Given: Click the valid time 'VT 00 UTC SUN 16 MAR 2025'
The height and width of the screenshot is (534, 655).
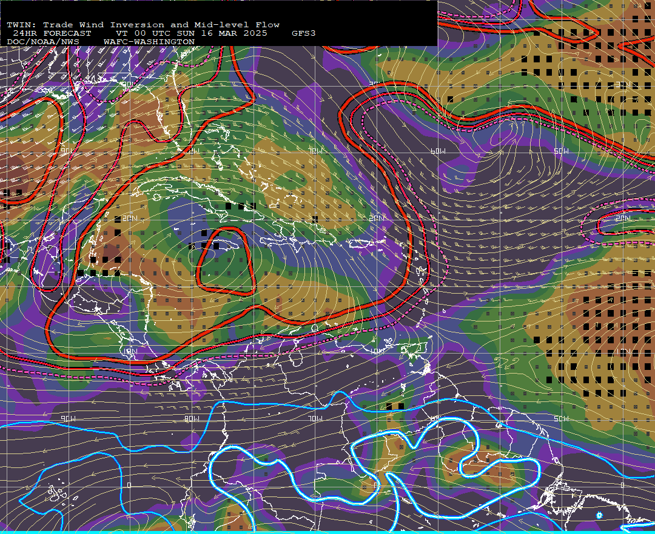Looking at the screenshot, I should tap(192, 33).
